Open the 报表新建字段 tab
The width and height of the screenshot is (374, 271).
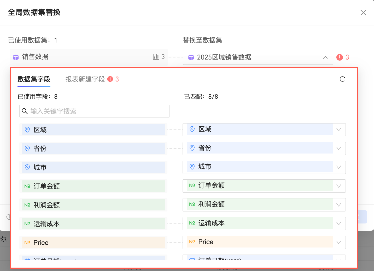(85, 79)
